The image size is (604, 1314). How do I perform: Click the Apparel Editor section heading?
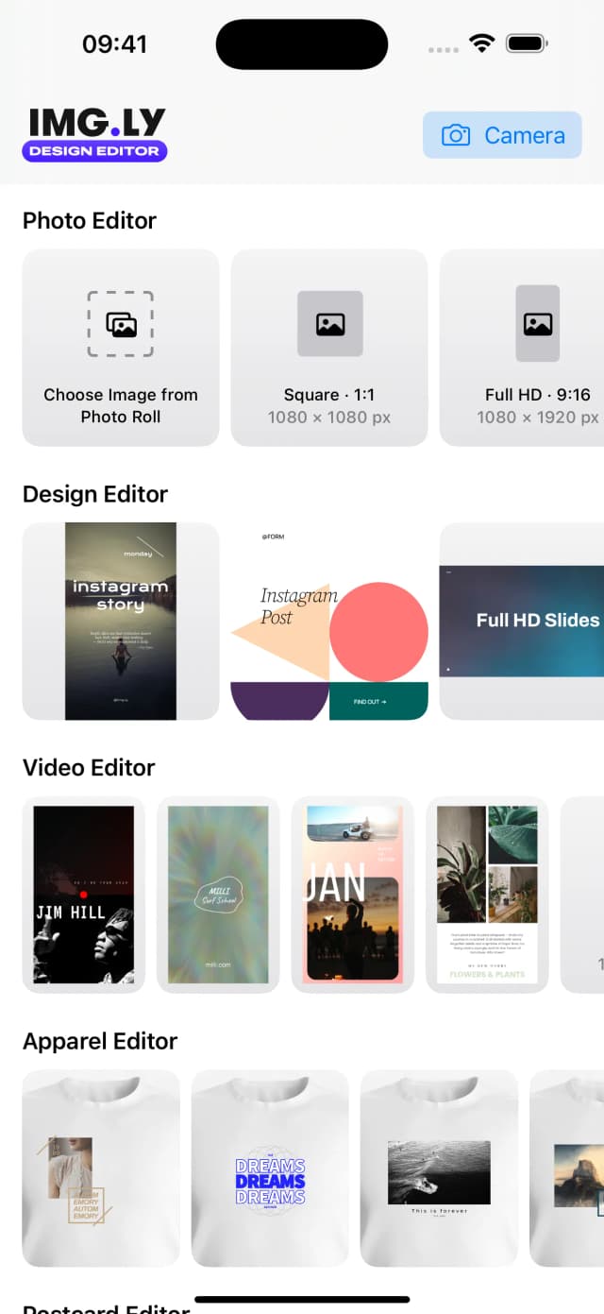click(x=100, y=1041)
